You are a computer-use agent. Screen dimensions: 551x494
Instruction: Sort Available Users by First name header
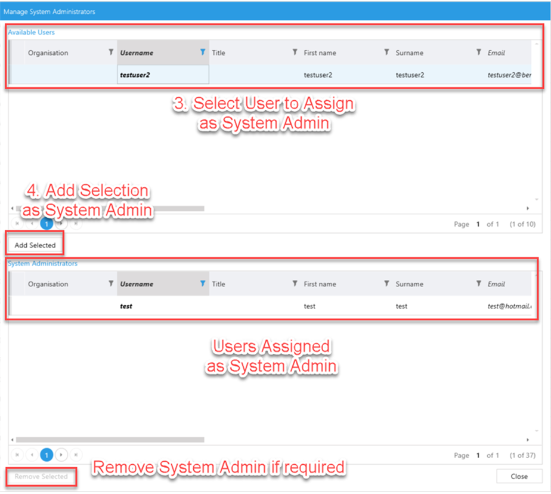(x=320, y=53)
